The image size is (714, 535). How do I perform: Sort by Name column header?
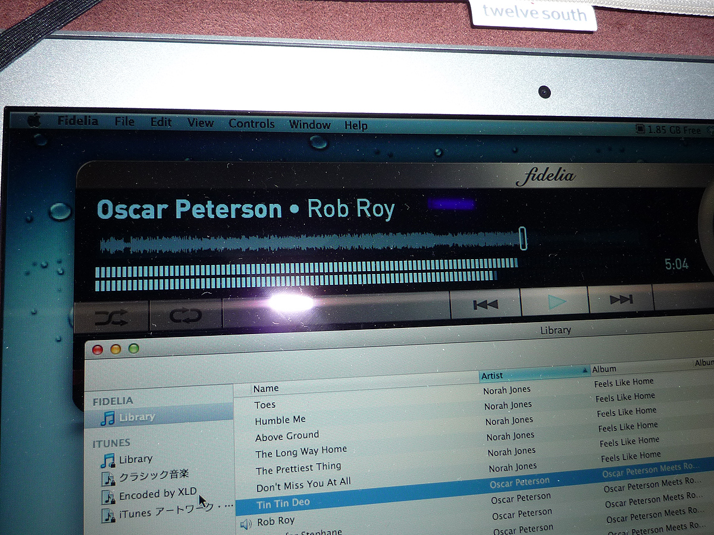point(266,388)
